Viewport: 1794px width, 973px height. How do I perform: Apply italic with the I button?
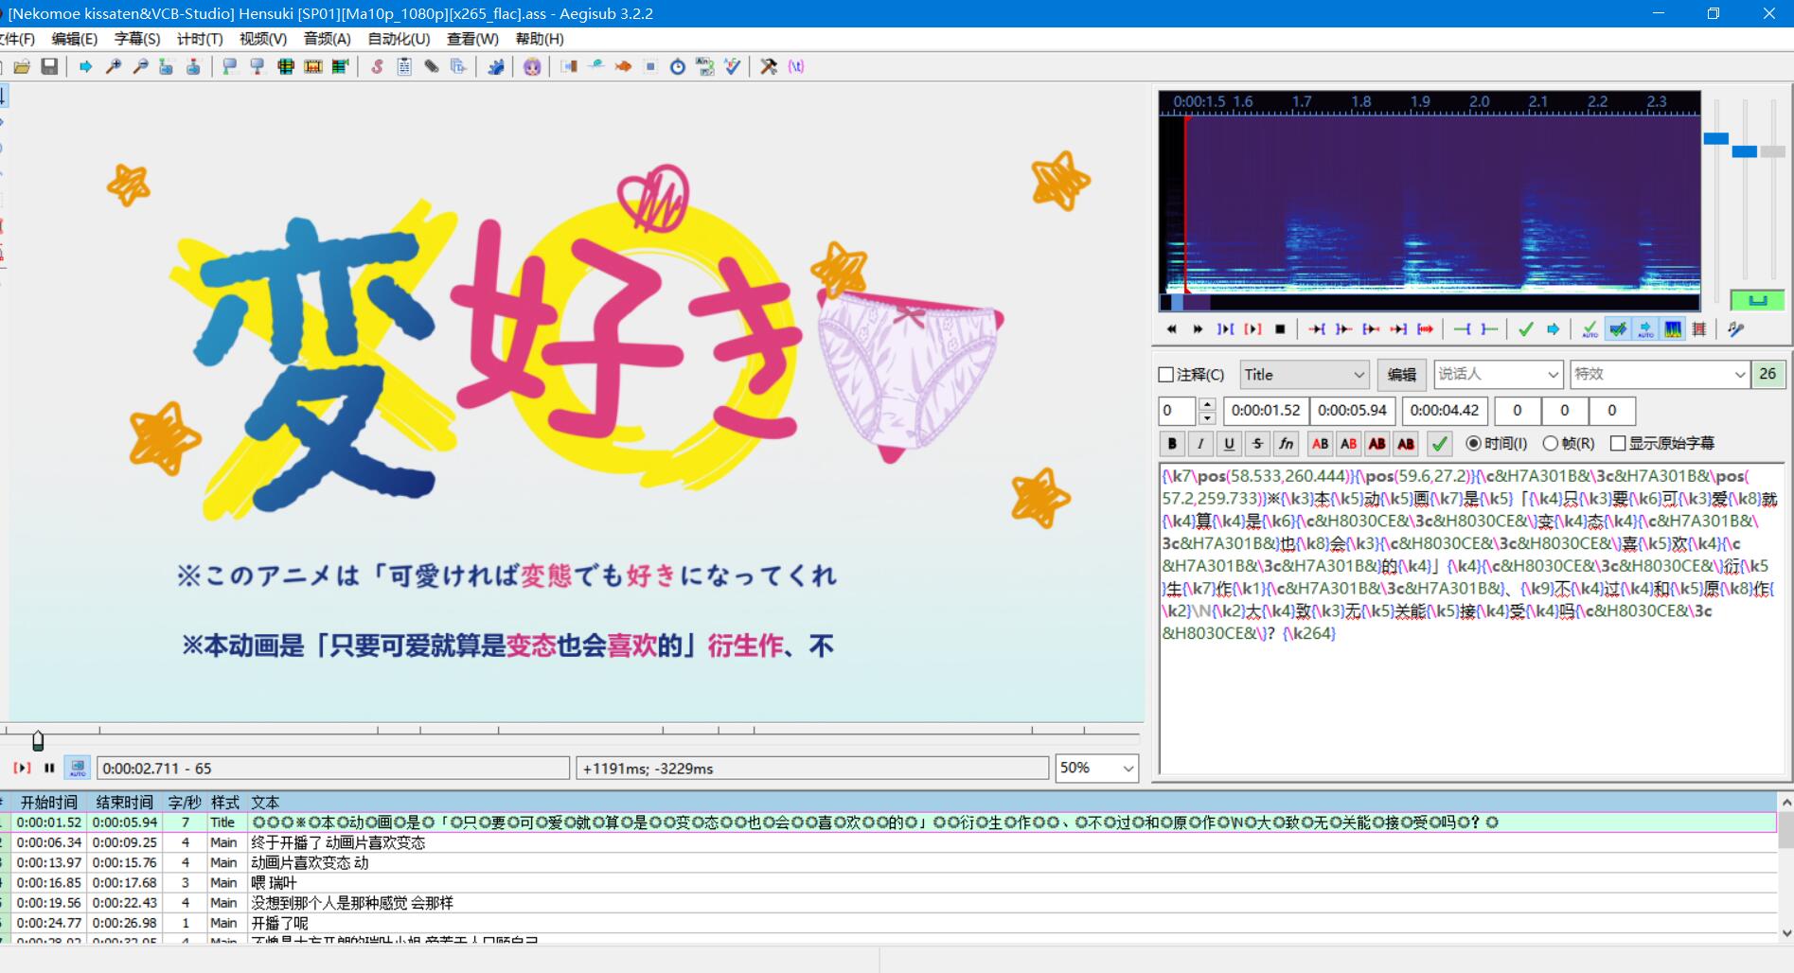[1200, 443]
